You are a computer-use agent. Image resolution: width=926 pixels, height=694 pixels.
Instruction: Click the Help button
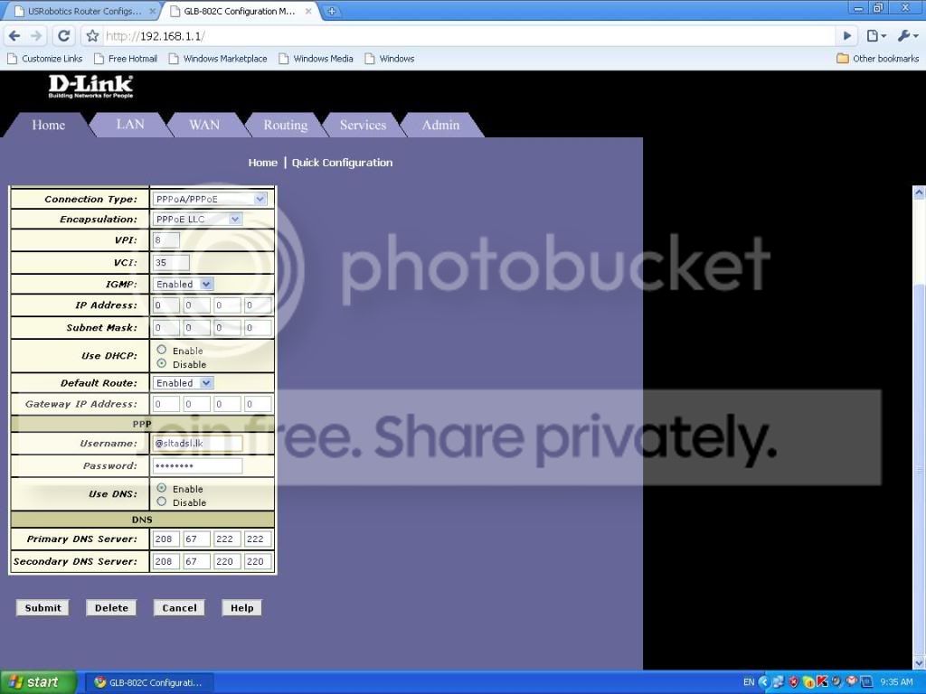241,608
